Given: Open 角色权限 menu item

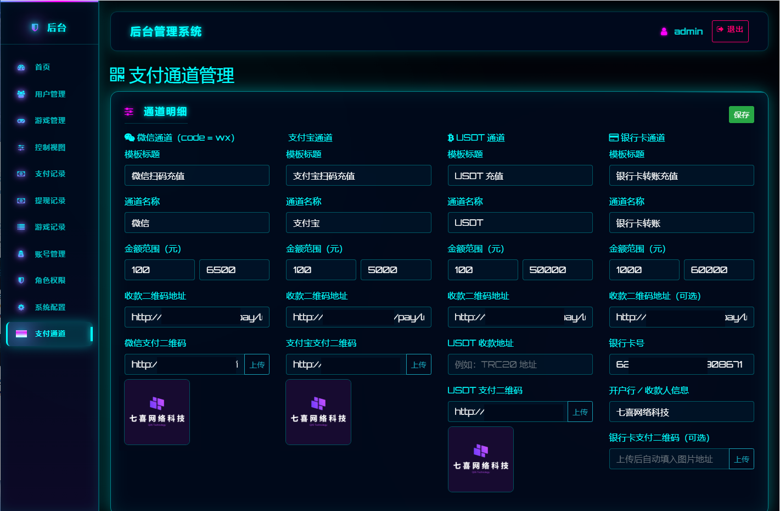Looking at the screenshot, I should pyautogui.click(x=50, y=280).
